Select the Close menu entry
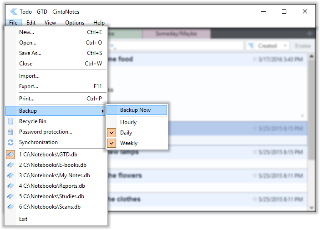 tap(56, 64)
